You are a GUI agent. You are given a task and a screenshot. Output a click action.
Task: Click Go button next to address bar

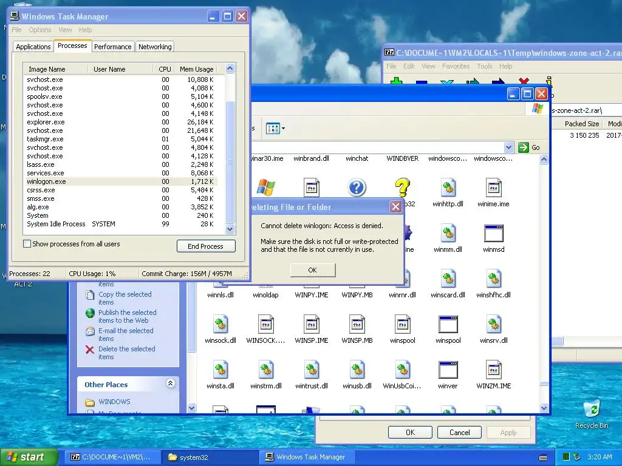(x=529, y=147)
